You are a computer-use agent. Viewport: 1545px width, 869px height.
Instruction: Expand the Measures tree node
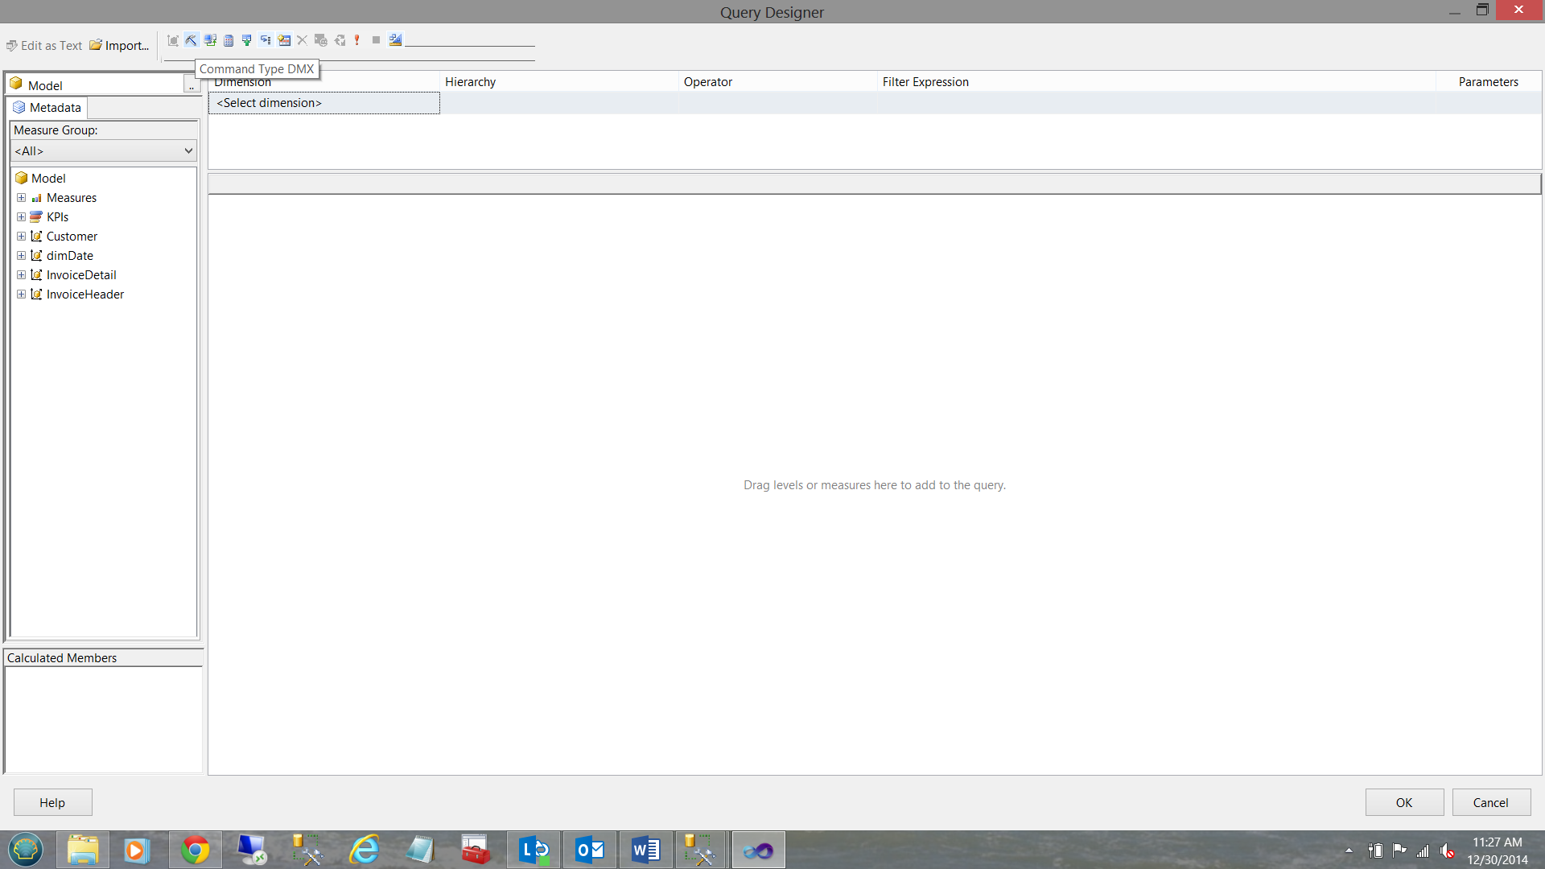tap(22, 198)
